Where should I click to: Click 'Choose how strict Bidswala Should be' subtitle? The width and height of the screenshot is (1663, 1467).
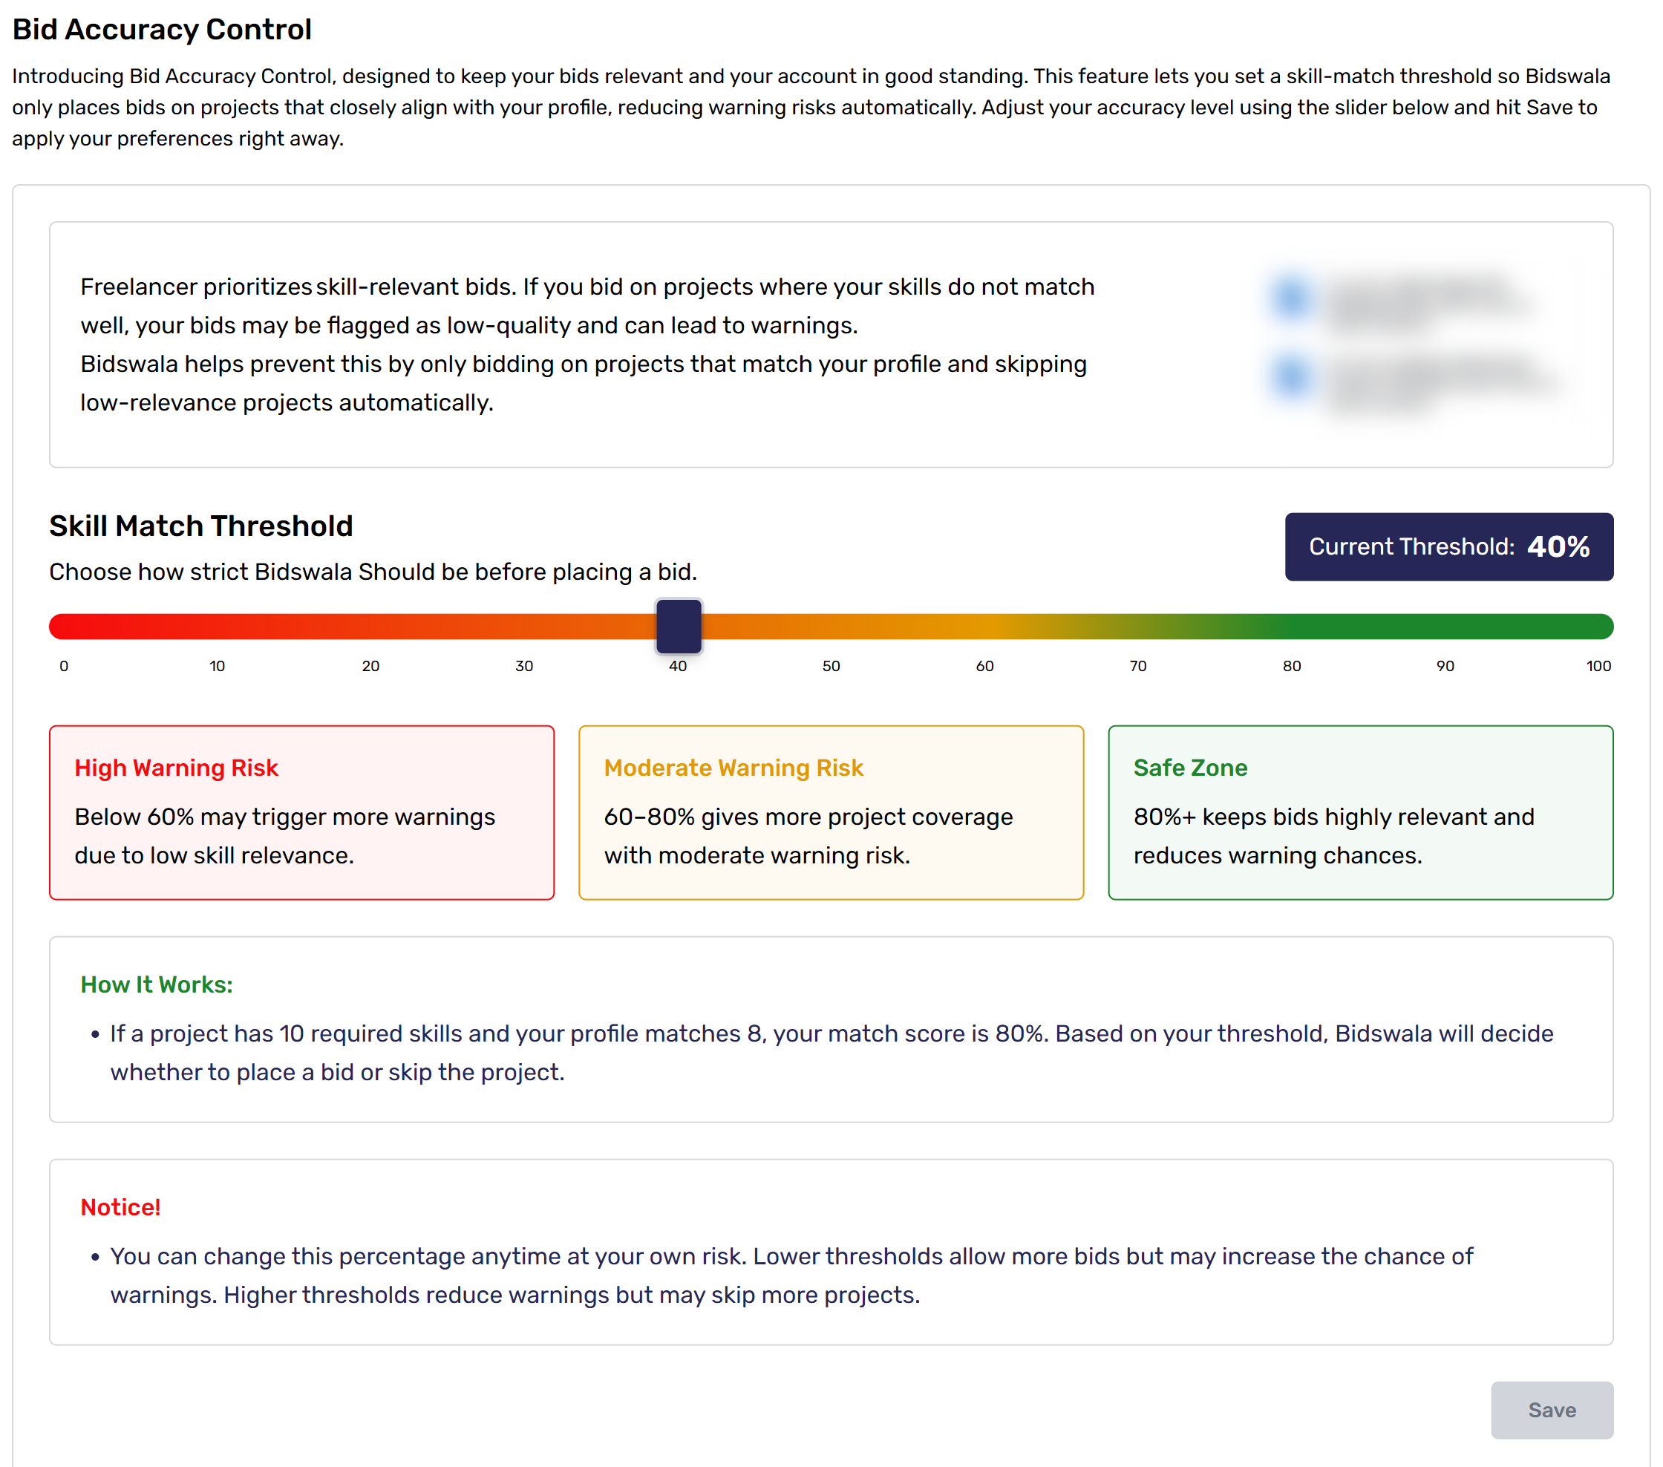(x=373, y=571)
